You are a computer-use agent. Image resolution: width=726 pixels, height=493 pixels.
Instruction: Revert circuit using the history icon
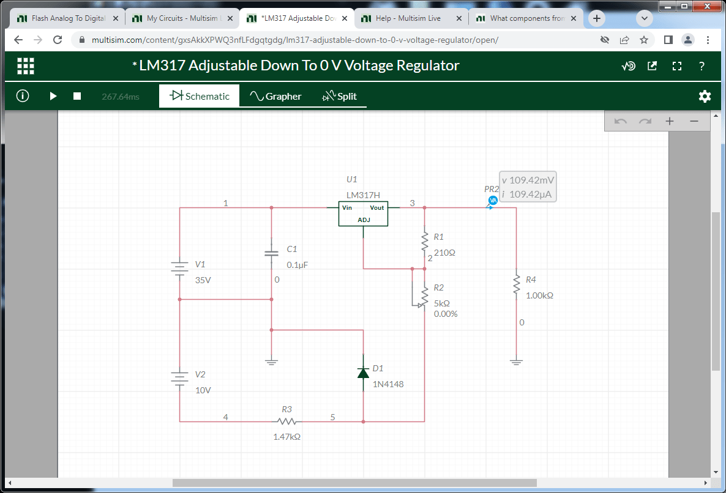click(628, 65)
